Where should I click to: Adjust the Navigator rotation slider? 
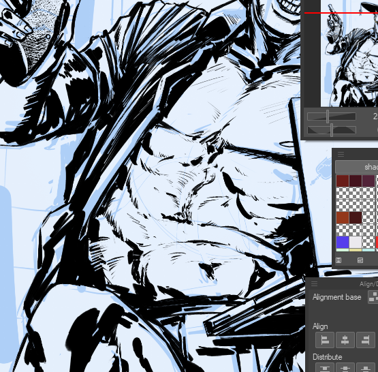tap(332, 130)
